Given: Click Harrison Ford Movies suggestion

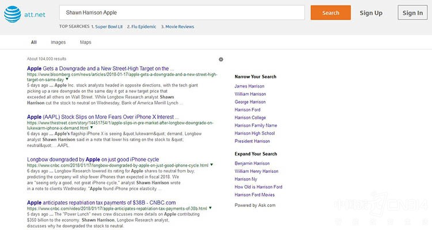Looking at the screenshot, I should click(255, 195).
